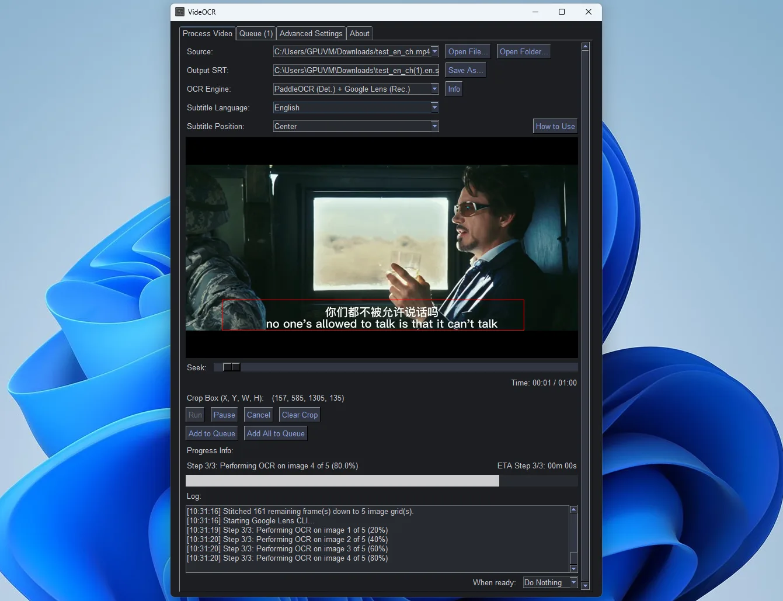
Task: Click the Open File button
Action: [468, 51]
